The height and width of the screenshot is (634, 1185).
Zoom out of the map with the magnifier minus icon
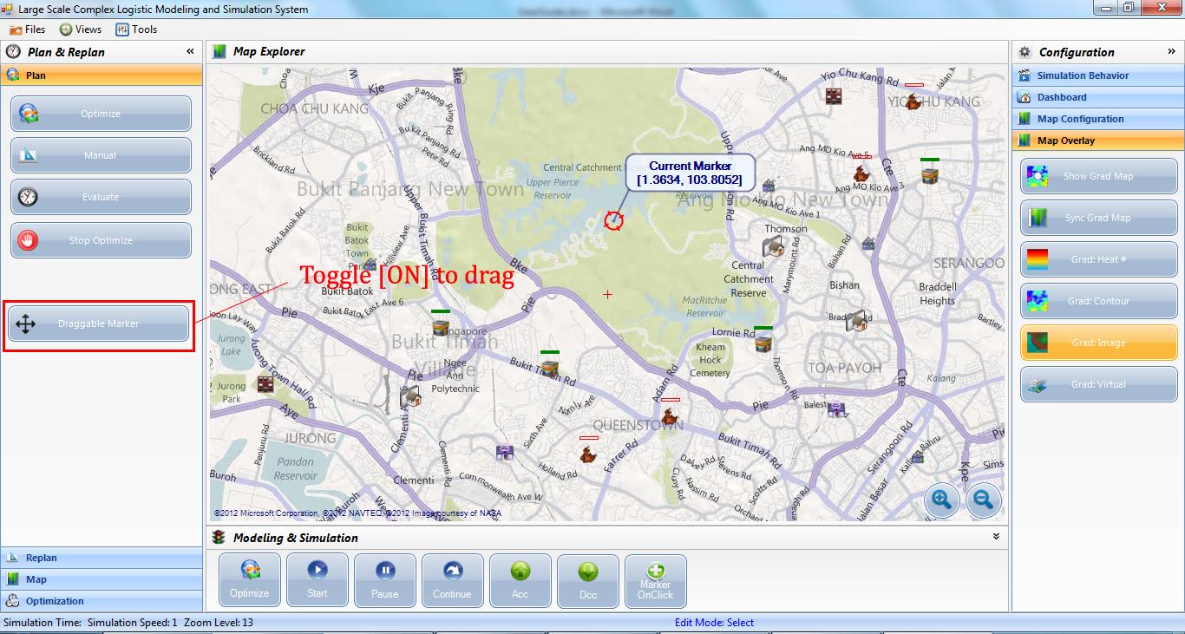coord(982,500)
